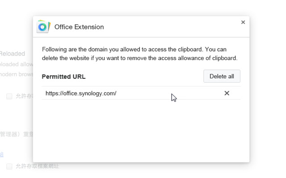The image size is (286, 178).
Task: Click the Office Extension title text
Action: [x=79, y=27]
